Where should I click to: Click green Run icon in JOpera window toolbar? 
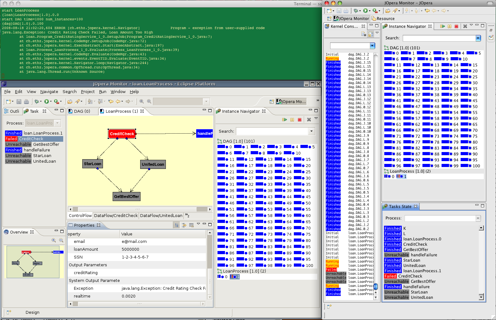[x=365, y=11]
